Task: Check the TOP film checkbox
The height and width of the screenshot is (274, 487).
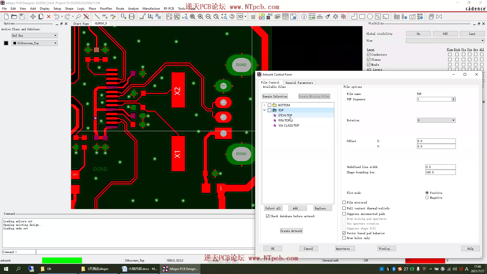Action: pyautogui.click(x=270, y=110)
